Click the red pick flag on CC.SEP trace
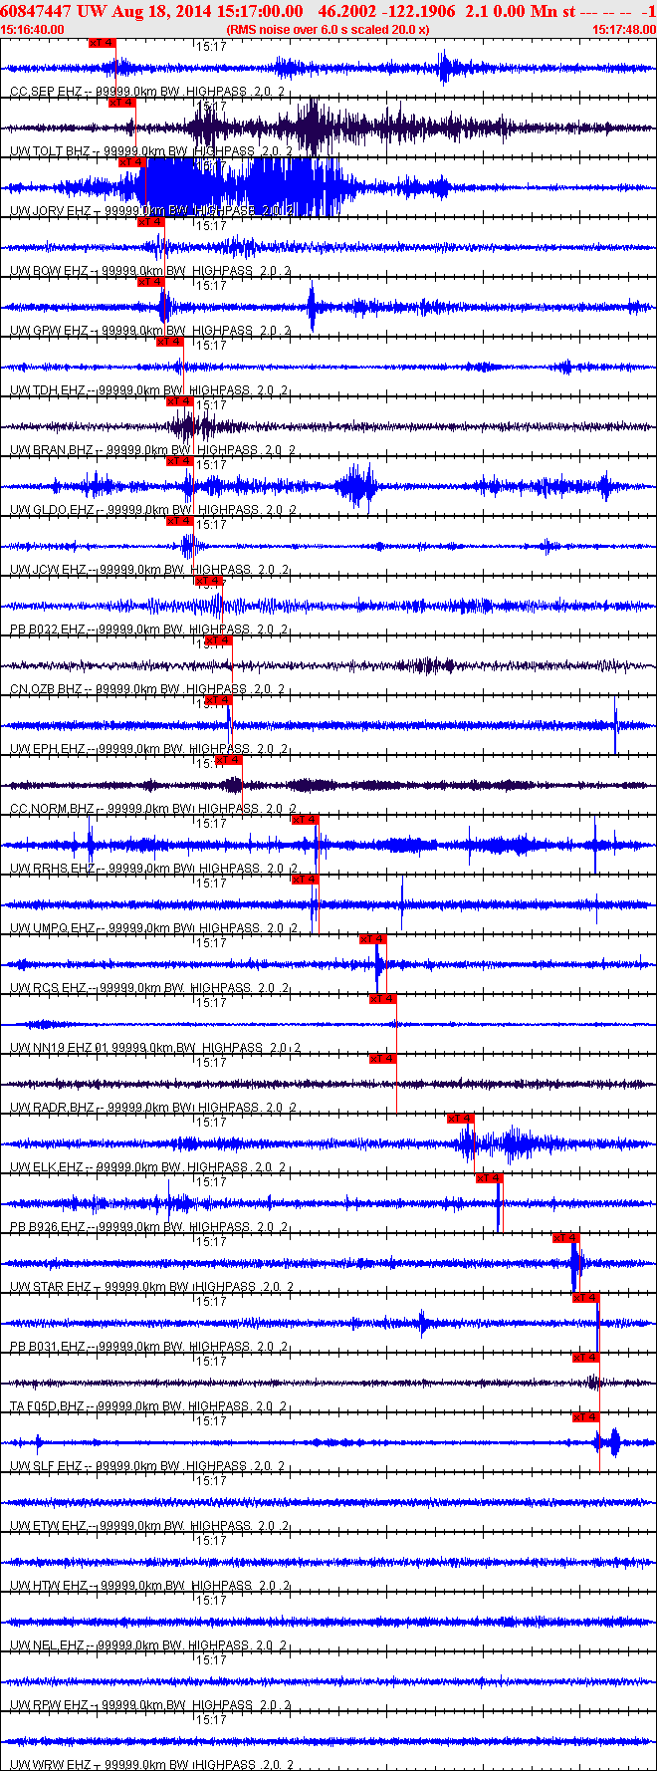Viewport: 657px width, 1771px height. pos(103,43)
